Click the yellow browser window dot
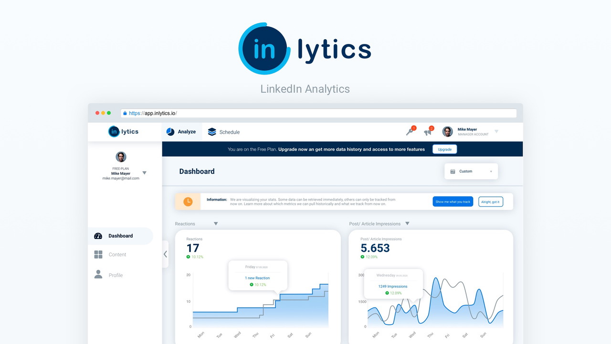Viewport: 611px width, 344px height. tap(103, 113)
